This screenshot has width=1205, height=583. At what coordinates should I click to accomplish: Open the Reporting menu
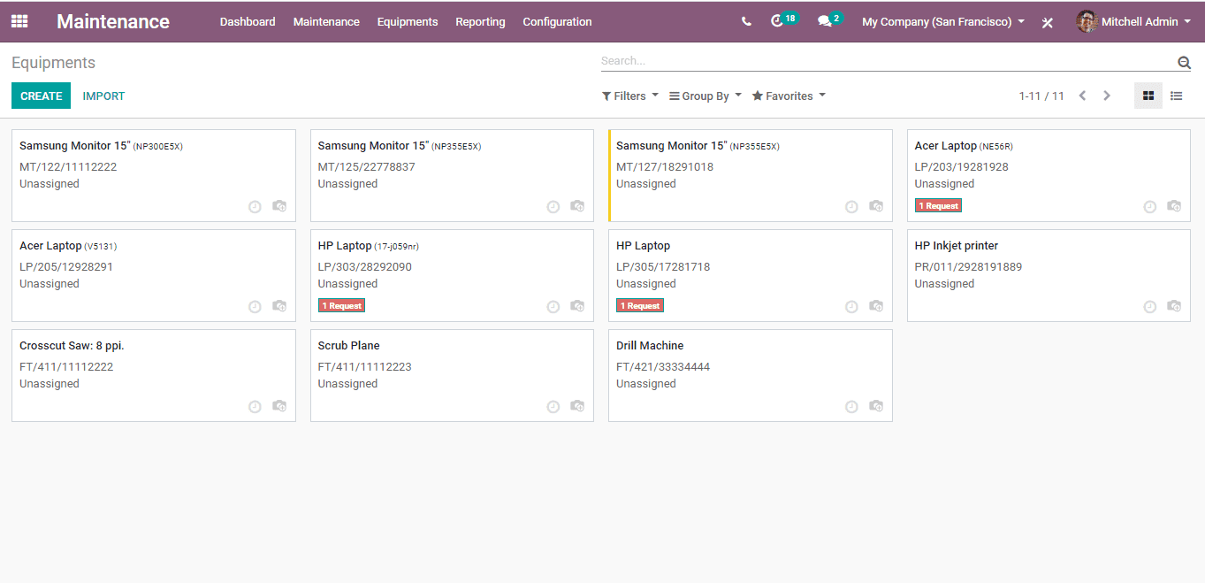[x=480, y=21]
